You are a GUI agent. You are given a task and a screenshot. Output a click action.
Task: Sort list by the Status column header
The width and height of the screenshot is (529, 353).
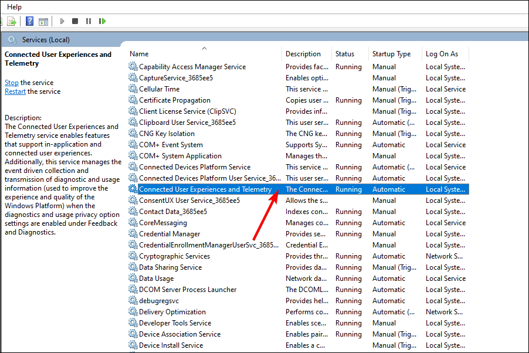coord(345,54)
